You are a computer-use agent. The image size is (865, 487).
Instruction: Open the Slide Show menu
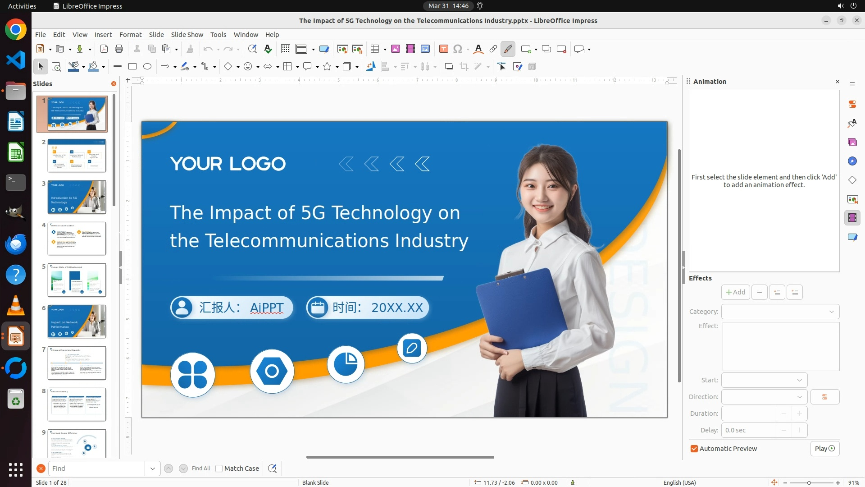click(x=187, y=35)
